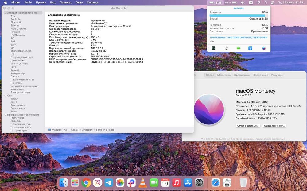The width and height of the screenshot is (307, 191).
Task: Open the volume control in menu bar
Action: pos(243,2)
